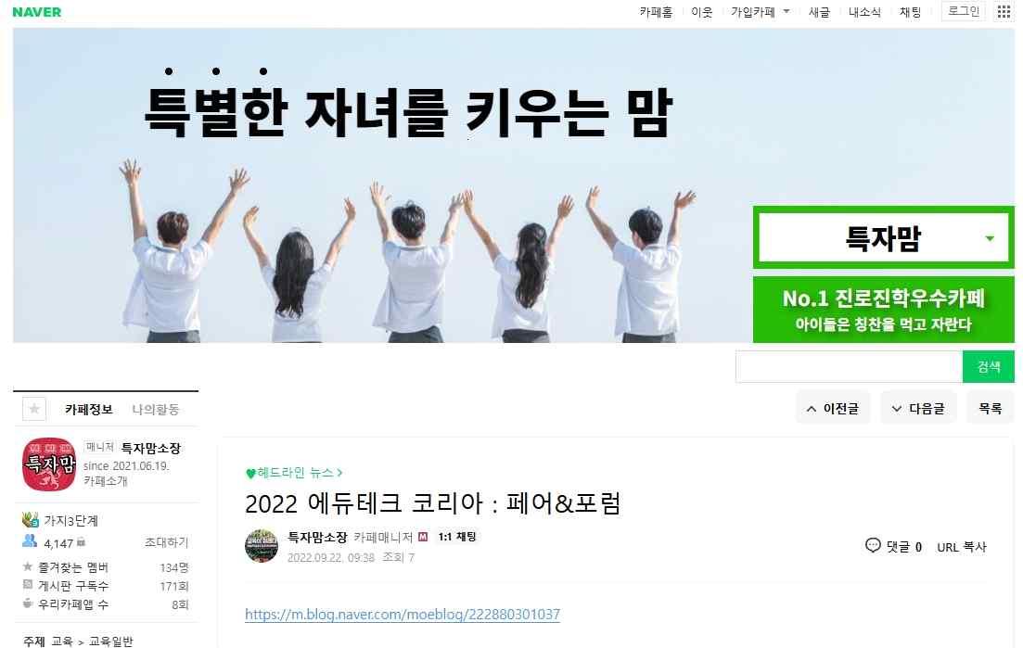This screenshot has width=1023, height=648.
Task: Select the 카페정보 tab
Action: (x=89, y=410)
